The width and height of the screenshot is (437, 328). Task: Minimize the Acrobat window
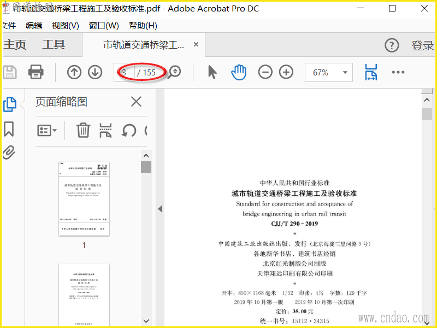click(361, 8)
